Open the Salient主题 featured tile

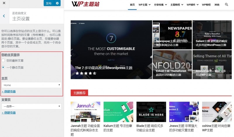[212, 35]
